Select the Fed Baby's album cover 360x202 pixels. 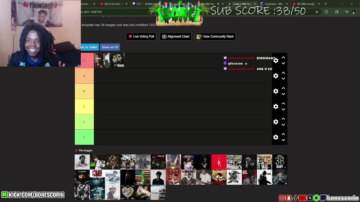click(x=173, y=177)
